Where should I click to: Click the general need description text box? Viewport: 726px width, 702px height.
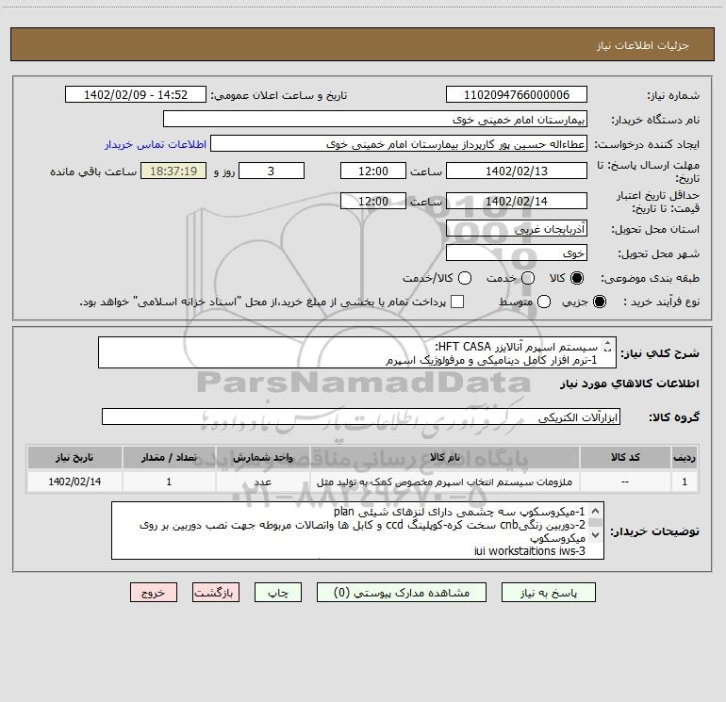pyautogui.click(x=357, y=352)
